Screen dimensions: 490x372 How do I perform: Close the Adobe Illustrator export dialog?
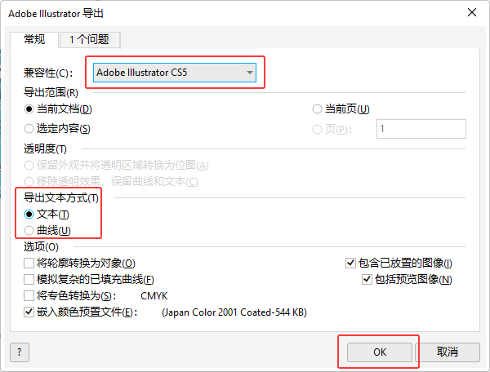coord(472,12)
